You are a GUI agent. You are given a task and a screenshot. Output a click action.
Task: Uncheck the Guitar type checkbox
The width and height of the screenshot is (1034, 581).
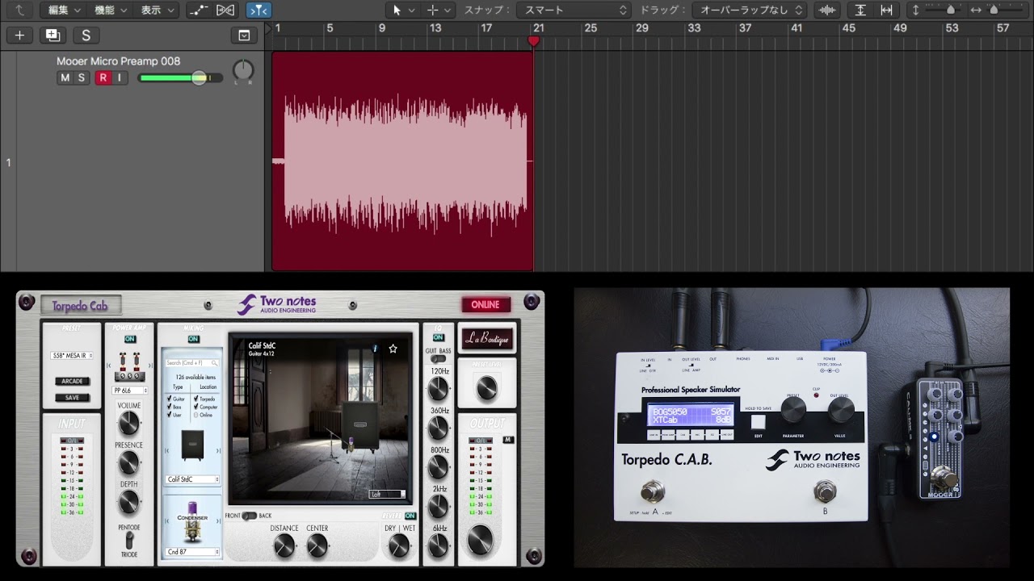[169, 399]
